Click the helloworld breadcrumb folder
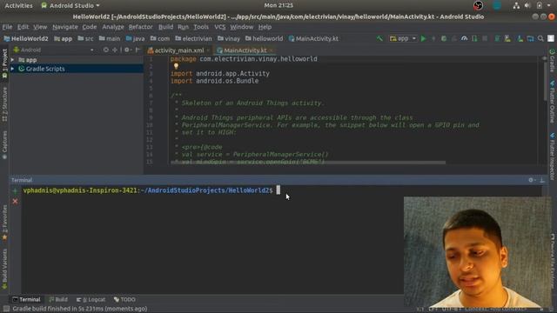Screen dimensions: 557x313 point(264,38)
